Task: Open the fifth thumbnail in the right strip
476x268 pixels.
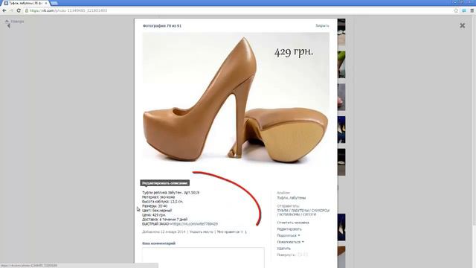Action: pyautogui.click(x=341, y=162)
